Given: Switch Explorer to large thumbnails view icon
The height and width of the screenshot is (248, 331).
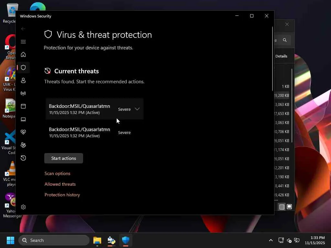Looking at the screenshot, I should 289,207.
